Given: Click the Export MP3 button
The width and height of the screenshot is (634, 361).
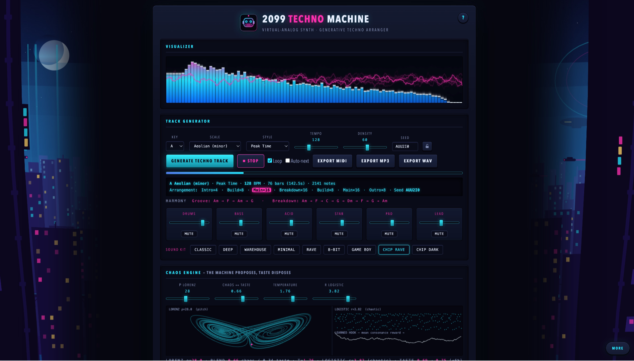Looking at the screenshot, I should (375, 161).
